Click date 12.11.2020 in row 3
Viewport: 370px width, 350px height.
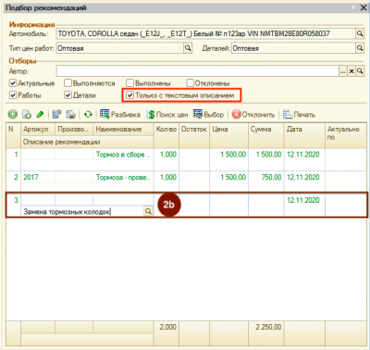tap(303, 200)
